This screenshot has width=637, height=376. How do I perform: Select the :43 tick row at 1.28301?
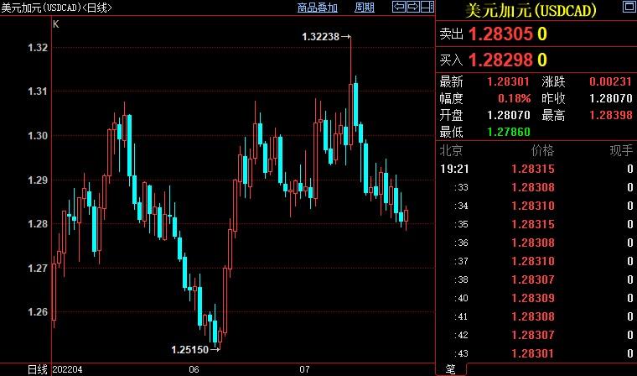pyautogui.click(x=536, y=353)
